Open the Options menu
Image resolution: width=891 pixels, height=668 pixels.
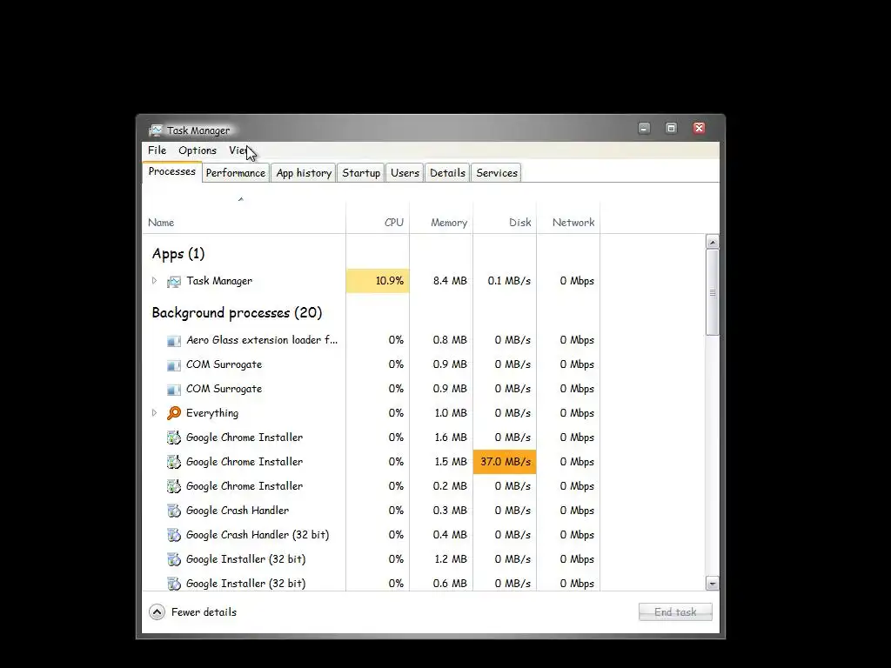point(198,150)
